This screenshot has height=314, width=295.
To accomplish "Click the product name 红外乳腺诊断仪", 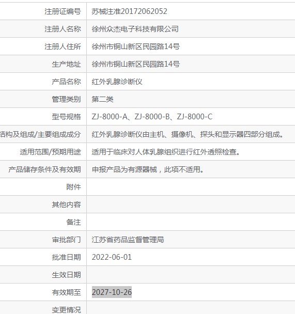I will [x=117, y=82].
